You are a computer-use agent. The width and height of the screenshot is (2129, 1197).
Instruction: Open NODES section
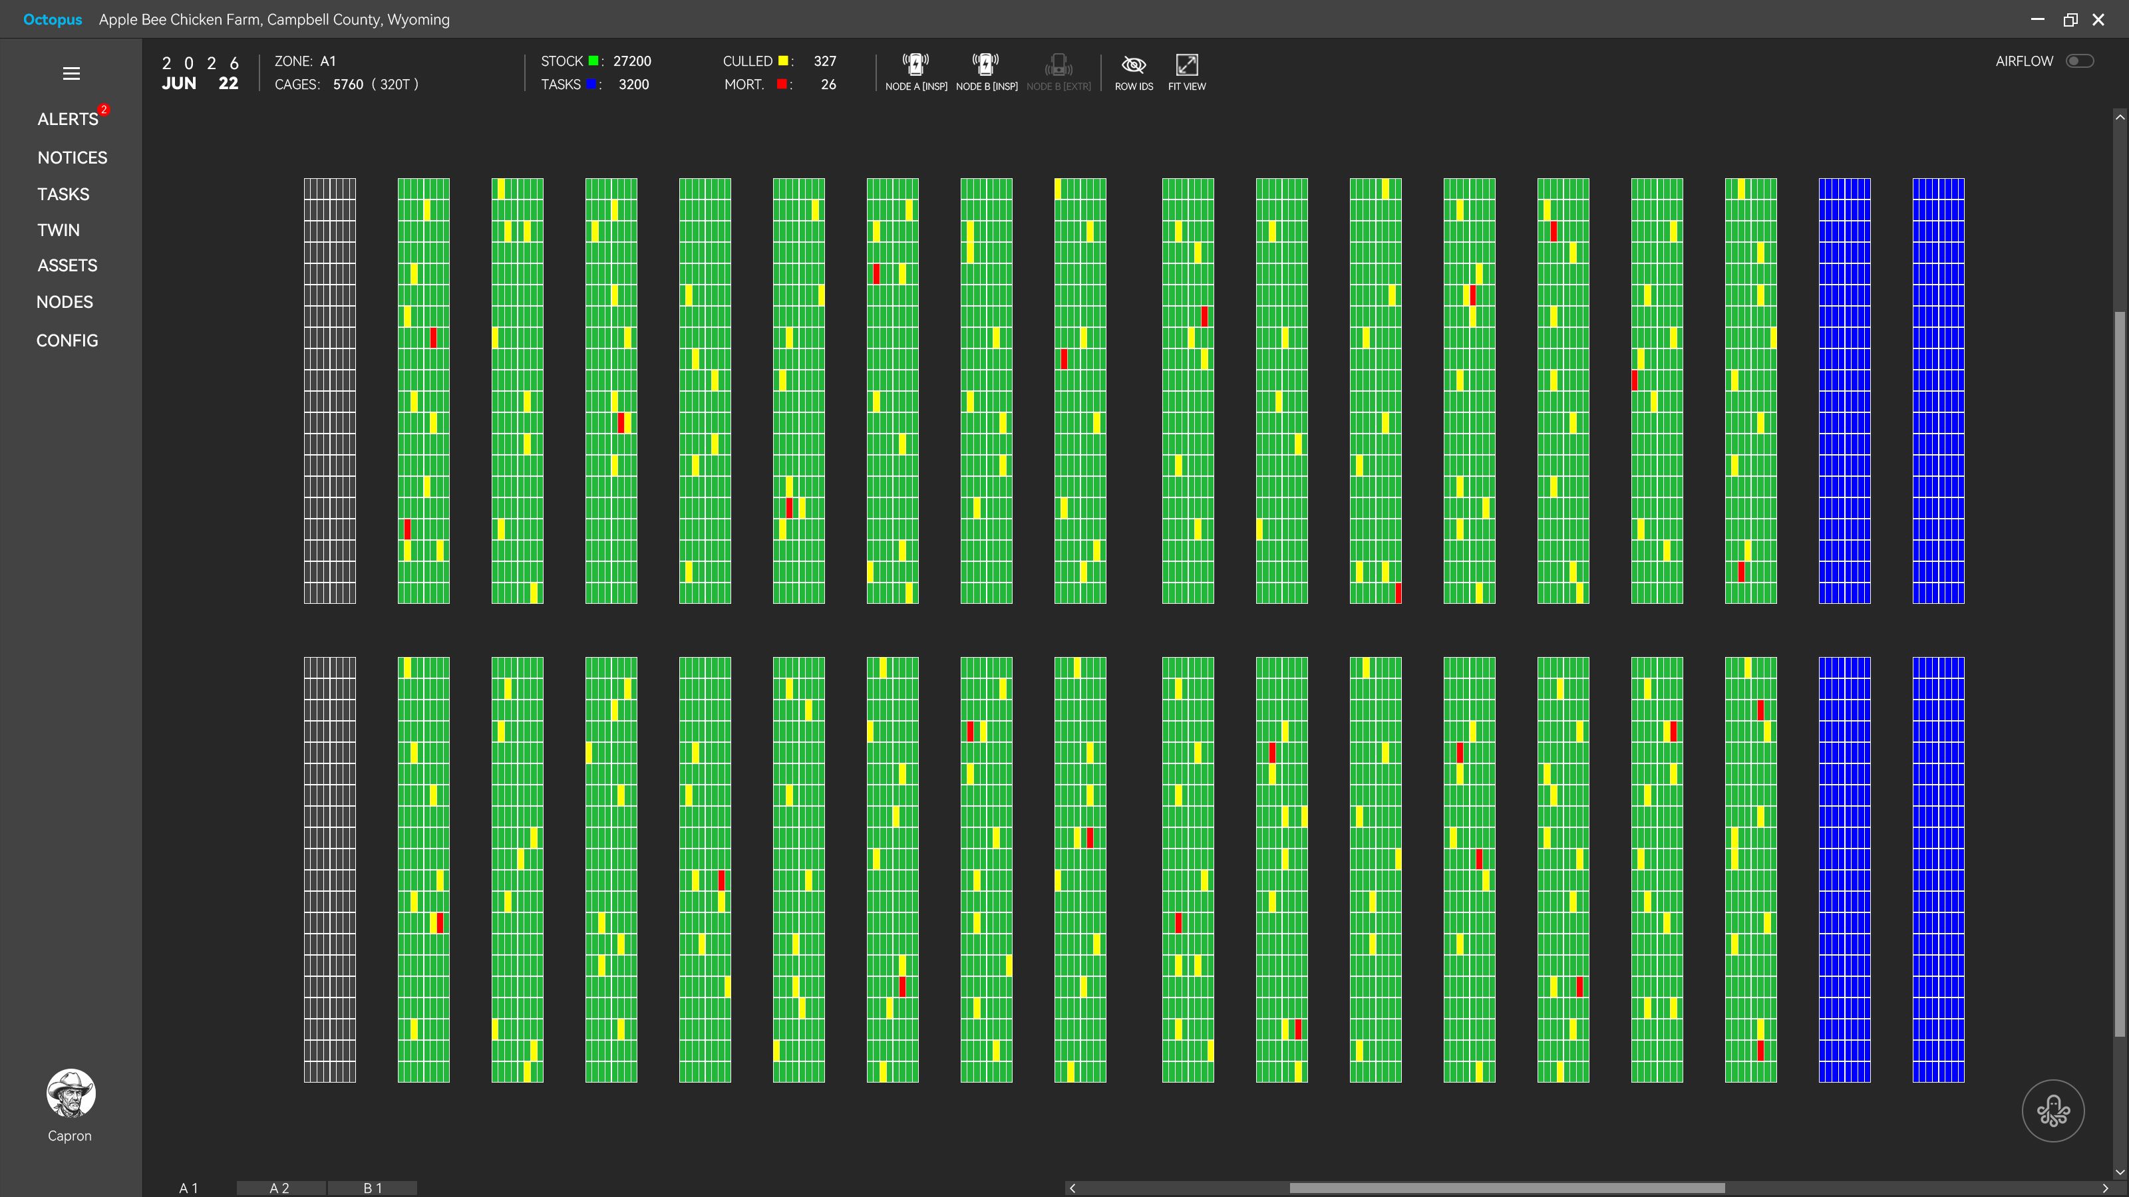coord(65,301)
